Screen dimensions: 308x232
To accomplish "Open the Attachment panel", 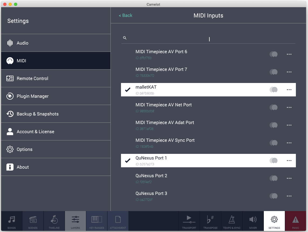I will 118,221.
